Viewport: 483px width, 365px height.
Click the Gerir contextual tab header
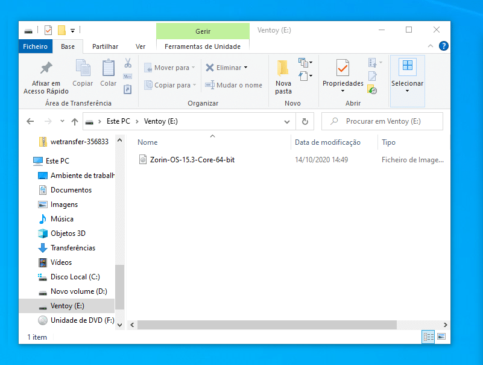[203, 31]
